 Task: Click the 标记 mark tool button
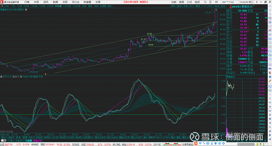click(210, 6)
